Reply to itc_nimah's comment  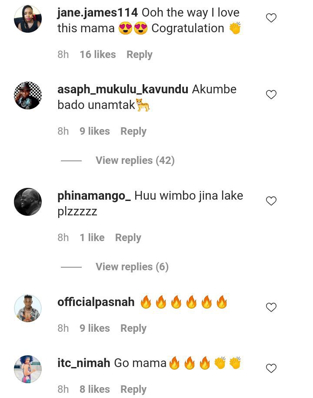(x=133, y=389)
